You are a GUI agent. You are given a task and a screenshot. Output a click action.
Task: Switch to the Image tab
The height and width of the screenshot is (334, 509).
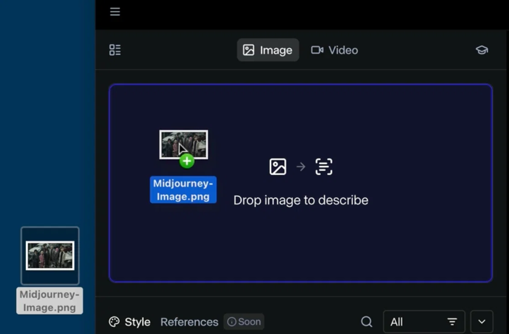[268, 50]
